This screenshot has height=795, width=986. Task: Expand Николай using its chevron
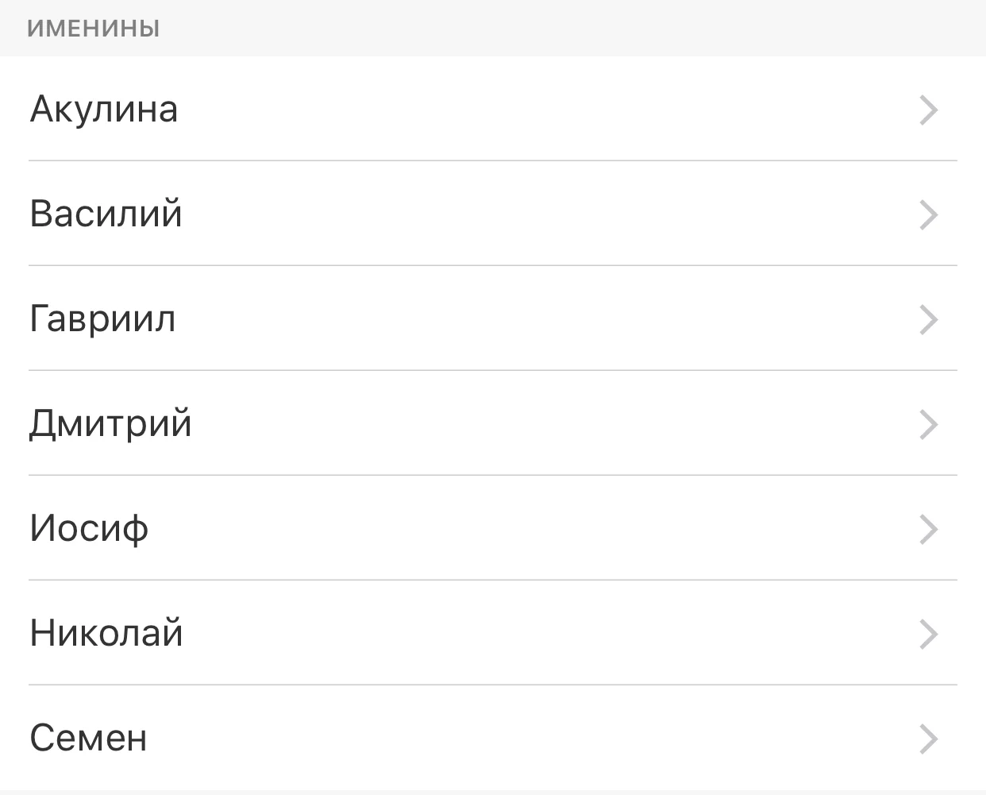928,635
